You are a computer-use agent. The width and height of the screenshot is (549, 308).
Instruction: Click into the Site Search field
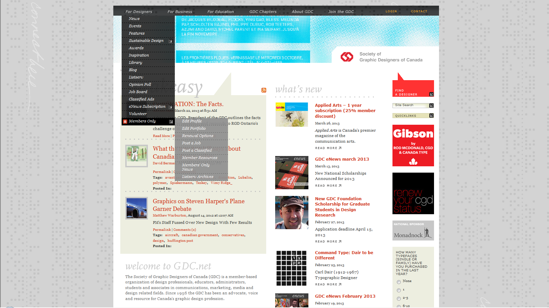click(x=411, y=105)
